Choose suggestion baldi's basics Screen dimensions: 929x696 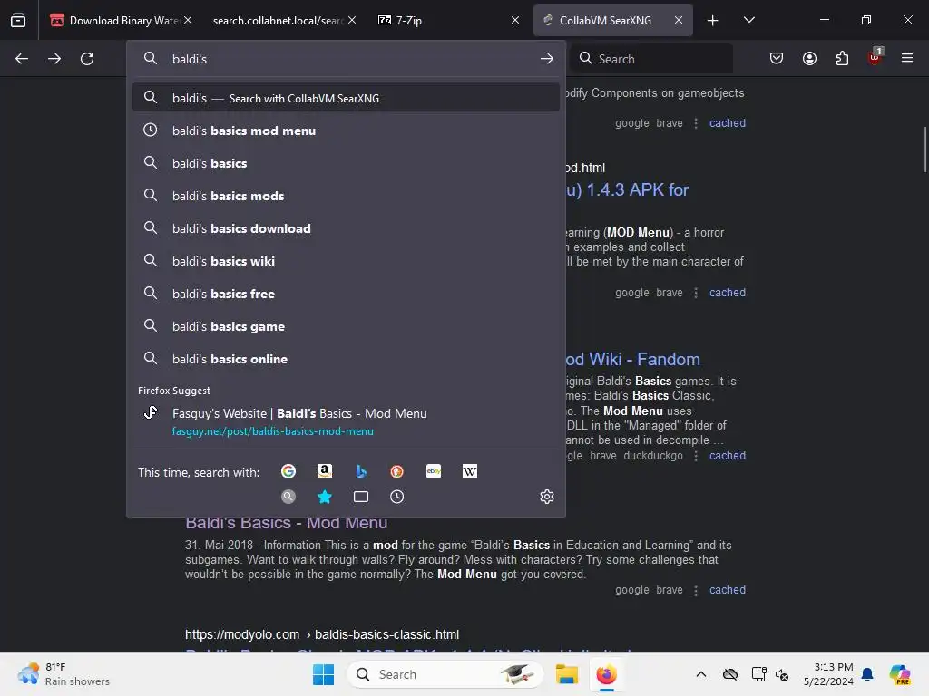(x=346, y=163)
